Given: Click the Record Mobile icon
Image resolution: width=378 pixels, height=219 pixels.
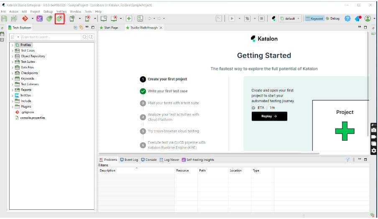Looking at the screenshot, I should tap(87, 18).
